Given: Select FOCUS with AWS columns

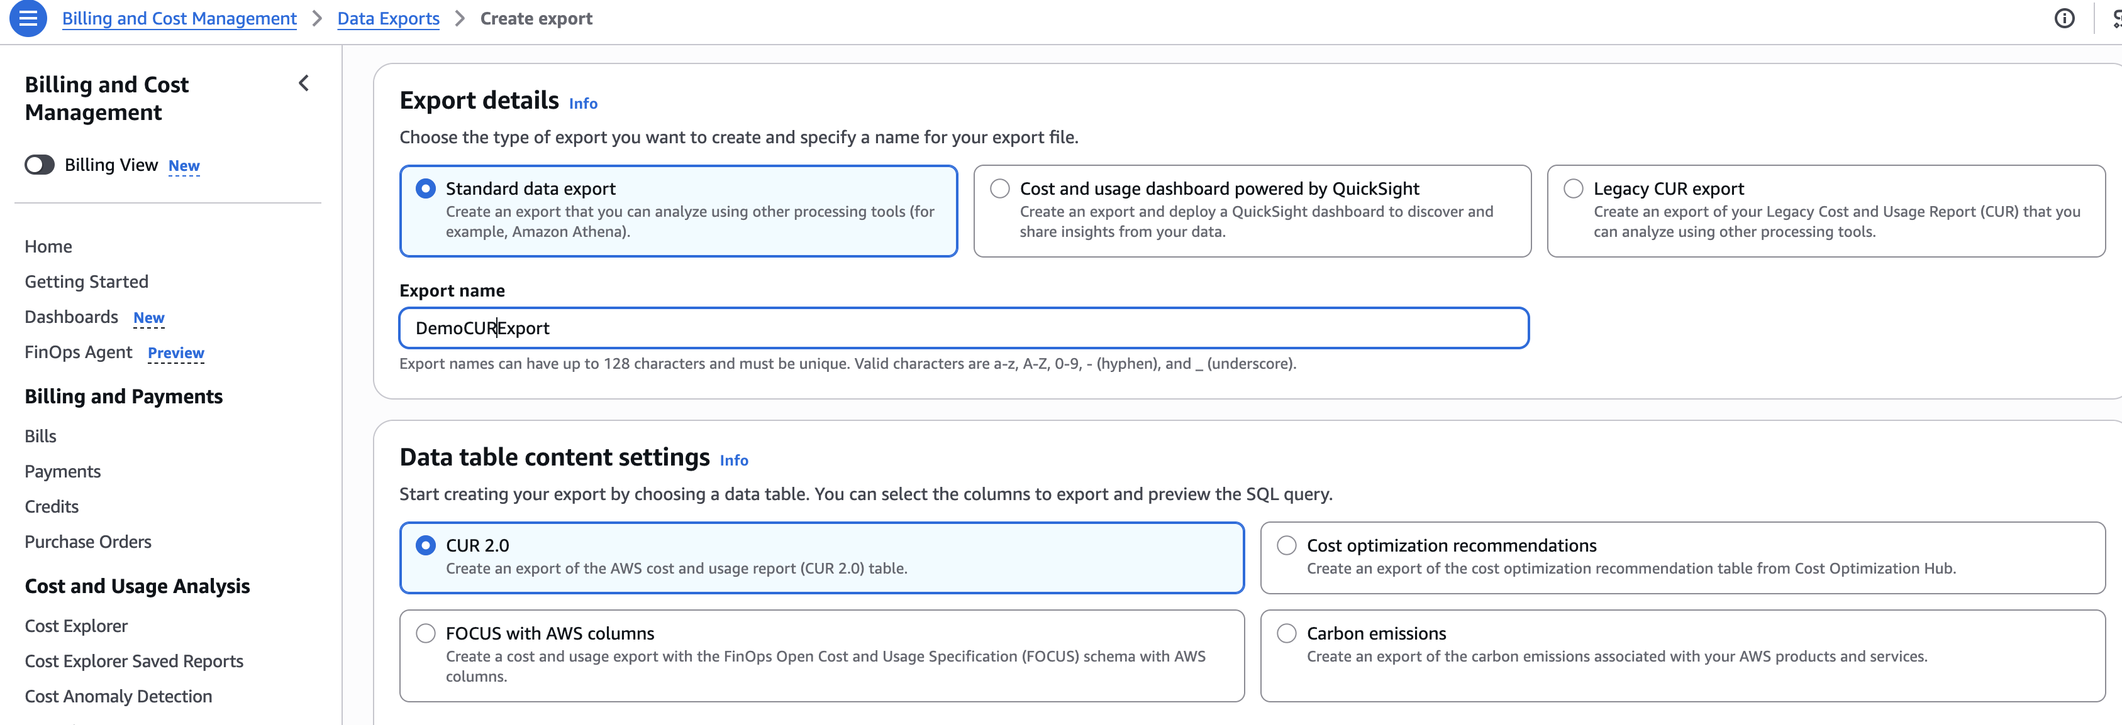Looking at the screenshot, I should [425, 634].
